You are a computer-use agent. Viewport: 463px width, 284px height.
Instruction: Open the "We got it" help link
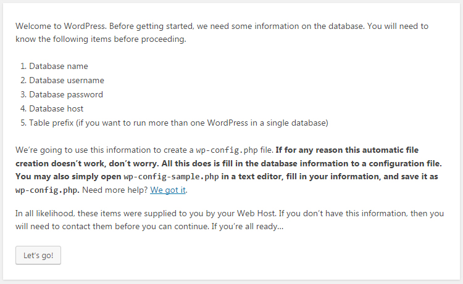point(168,190)
